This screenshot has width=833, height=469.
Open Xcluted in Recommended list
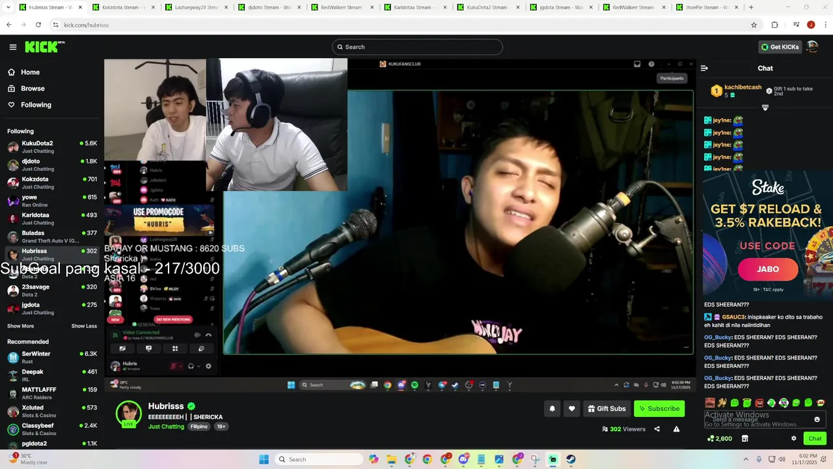52,411
